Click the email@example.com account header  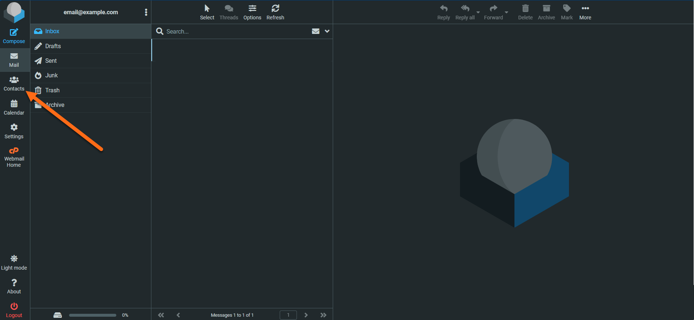pos(91,12)
